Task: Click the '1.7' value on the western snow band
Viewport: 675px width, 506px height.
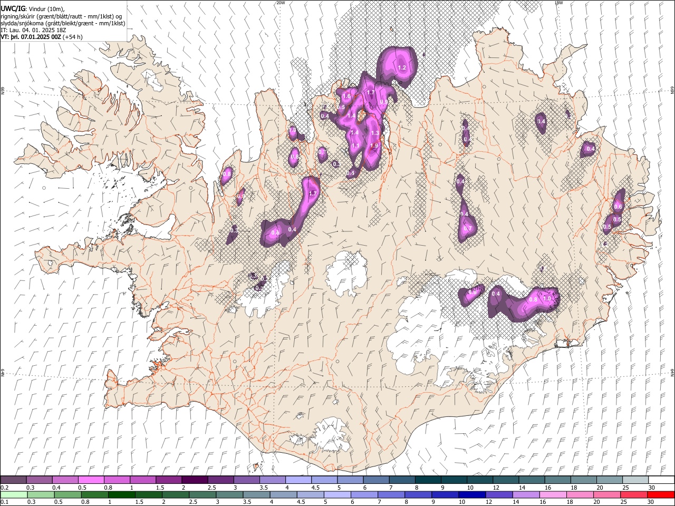Action: [x=313, y=194]
